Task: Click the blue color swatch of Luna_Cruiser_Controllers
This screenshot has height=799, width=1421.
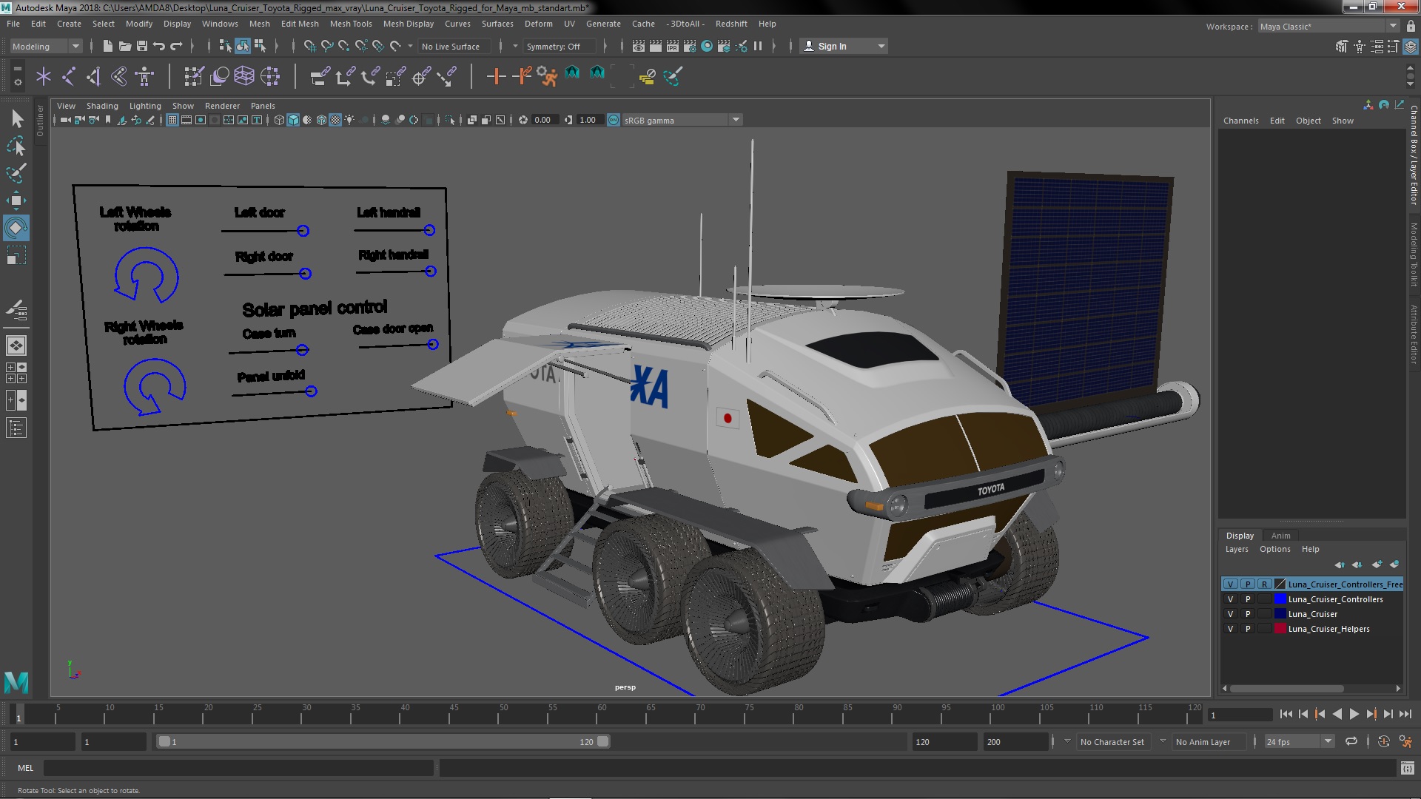Action: [x=1280, y=599]
